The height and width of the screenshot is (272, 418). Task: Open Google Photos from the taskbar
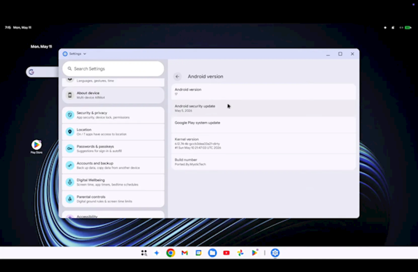tap(240, 253)
